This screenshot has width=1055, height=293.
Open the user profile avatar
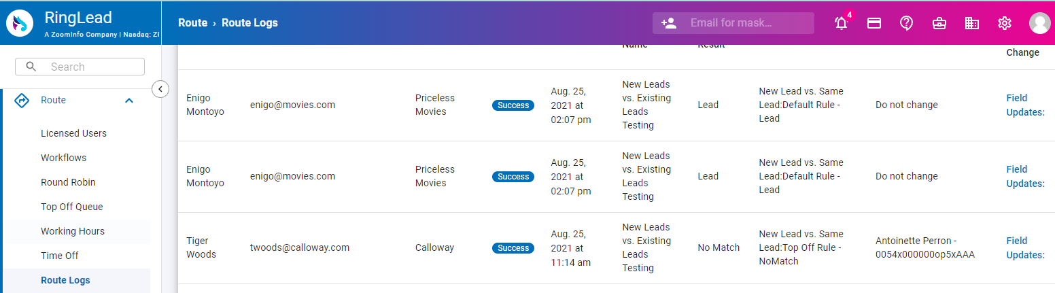(x=1039, y=23)
